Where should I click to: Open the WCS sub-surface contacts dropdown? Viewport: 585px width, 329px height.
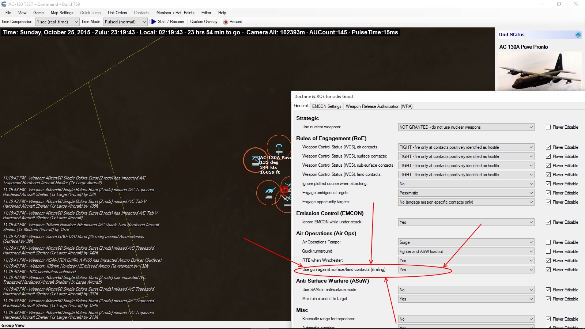click(x=466, y=166)
